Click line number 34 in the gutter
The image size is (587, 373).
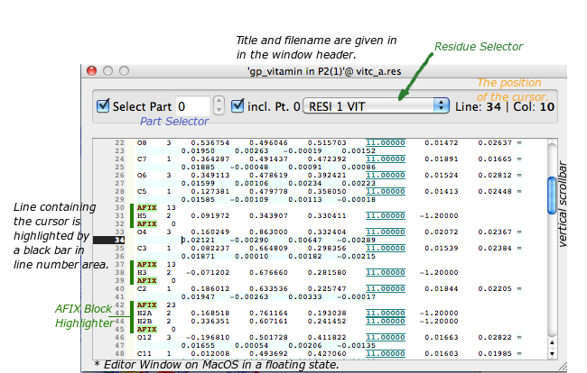[119, 240]
